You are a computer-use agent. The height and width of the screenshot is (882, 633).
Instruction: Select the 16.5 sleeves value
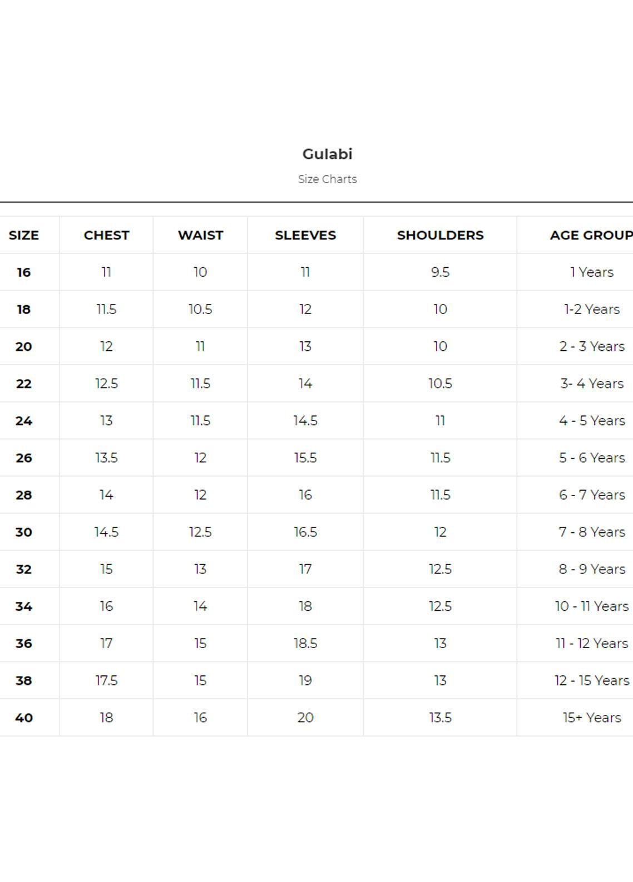(305, 532)
